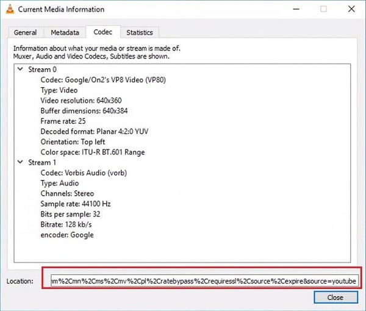
Task: Switch to the General tab
Action: pyautogui.click(x=26, y=32)
